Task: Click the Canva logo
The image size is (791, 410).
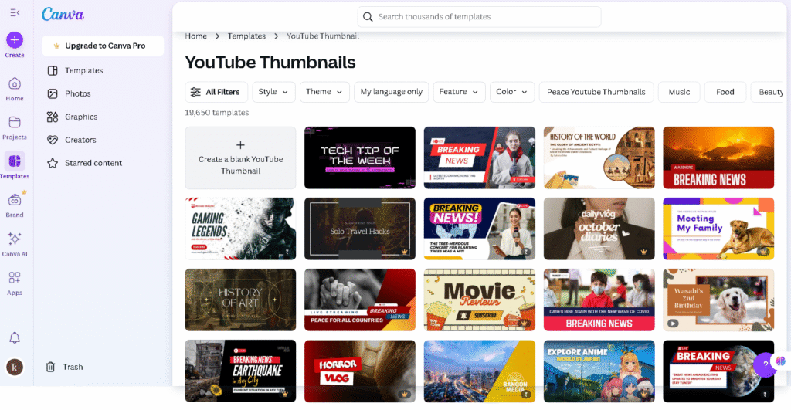Action: pos(63,14)
